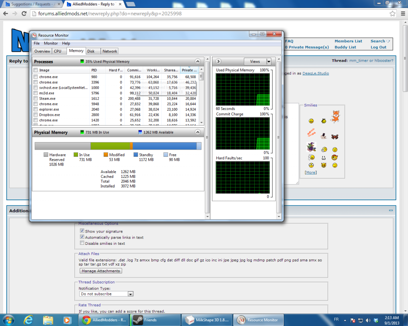
Task: Close the Suggestions / Requests tab
Action: (59, 4)
